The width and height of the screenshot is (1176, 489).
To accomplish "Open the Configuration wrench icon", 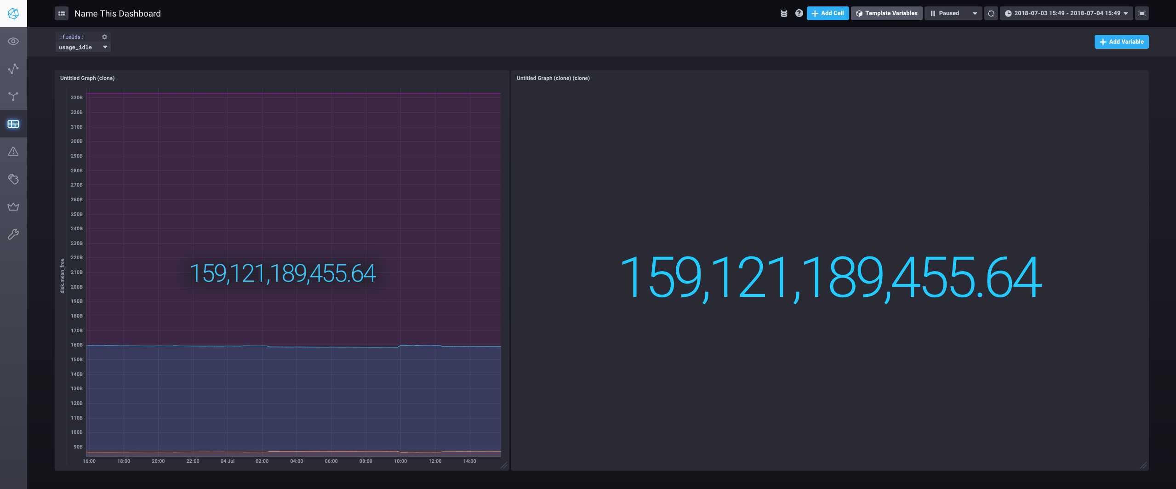I will coord(13,234).
